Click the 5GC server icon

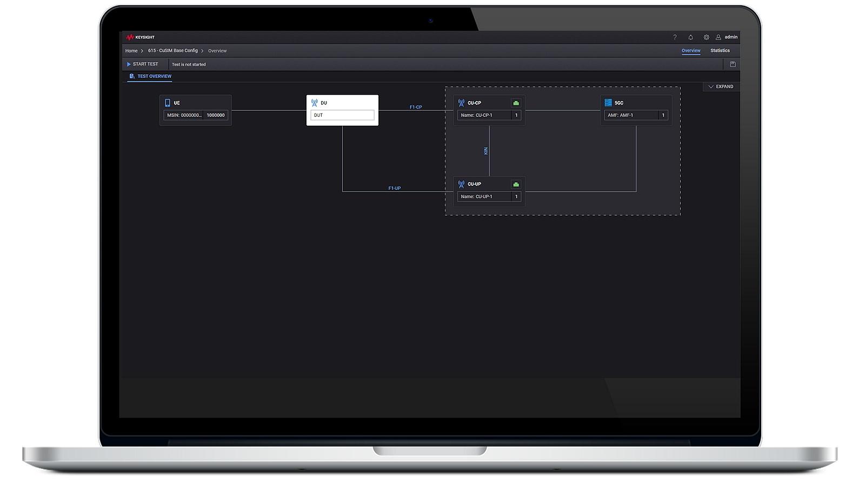tap(608, 103)
